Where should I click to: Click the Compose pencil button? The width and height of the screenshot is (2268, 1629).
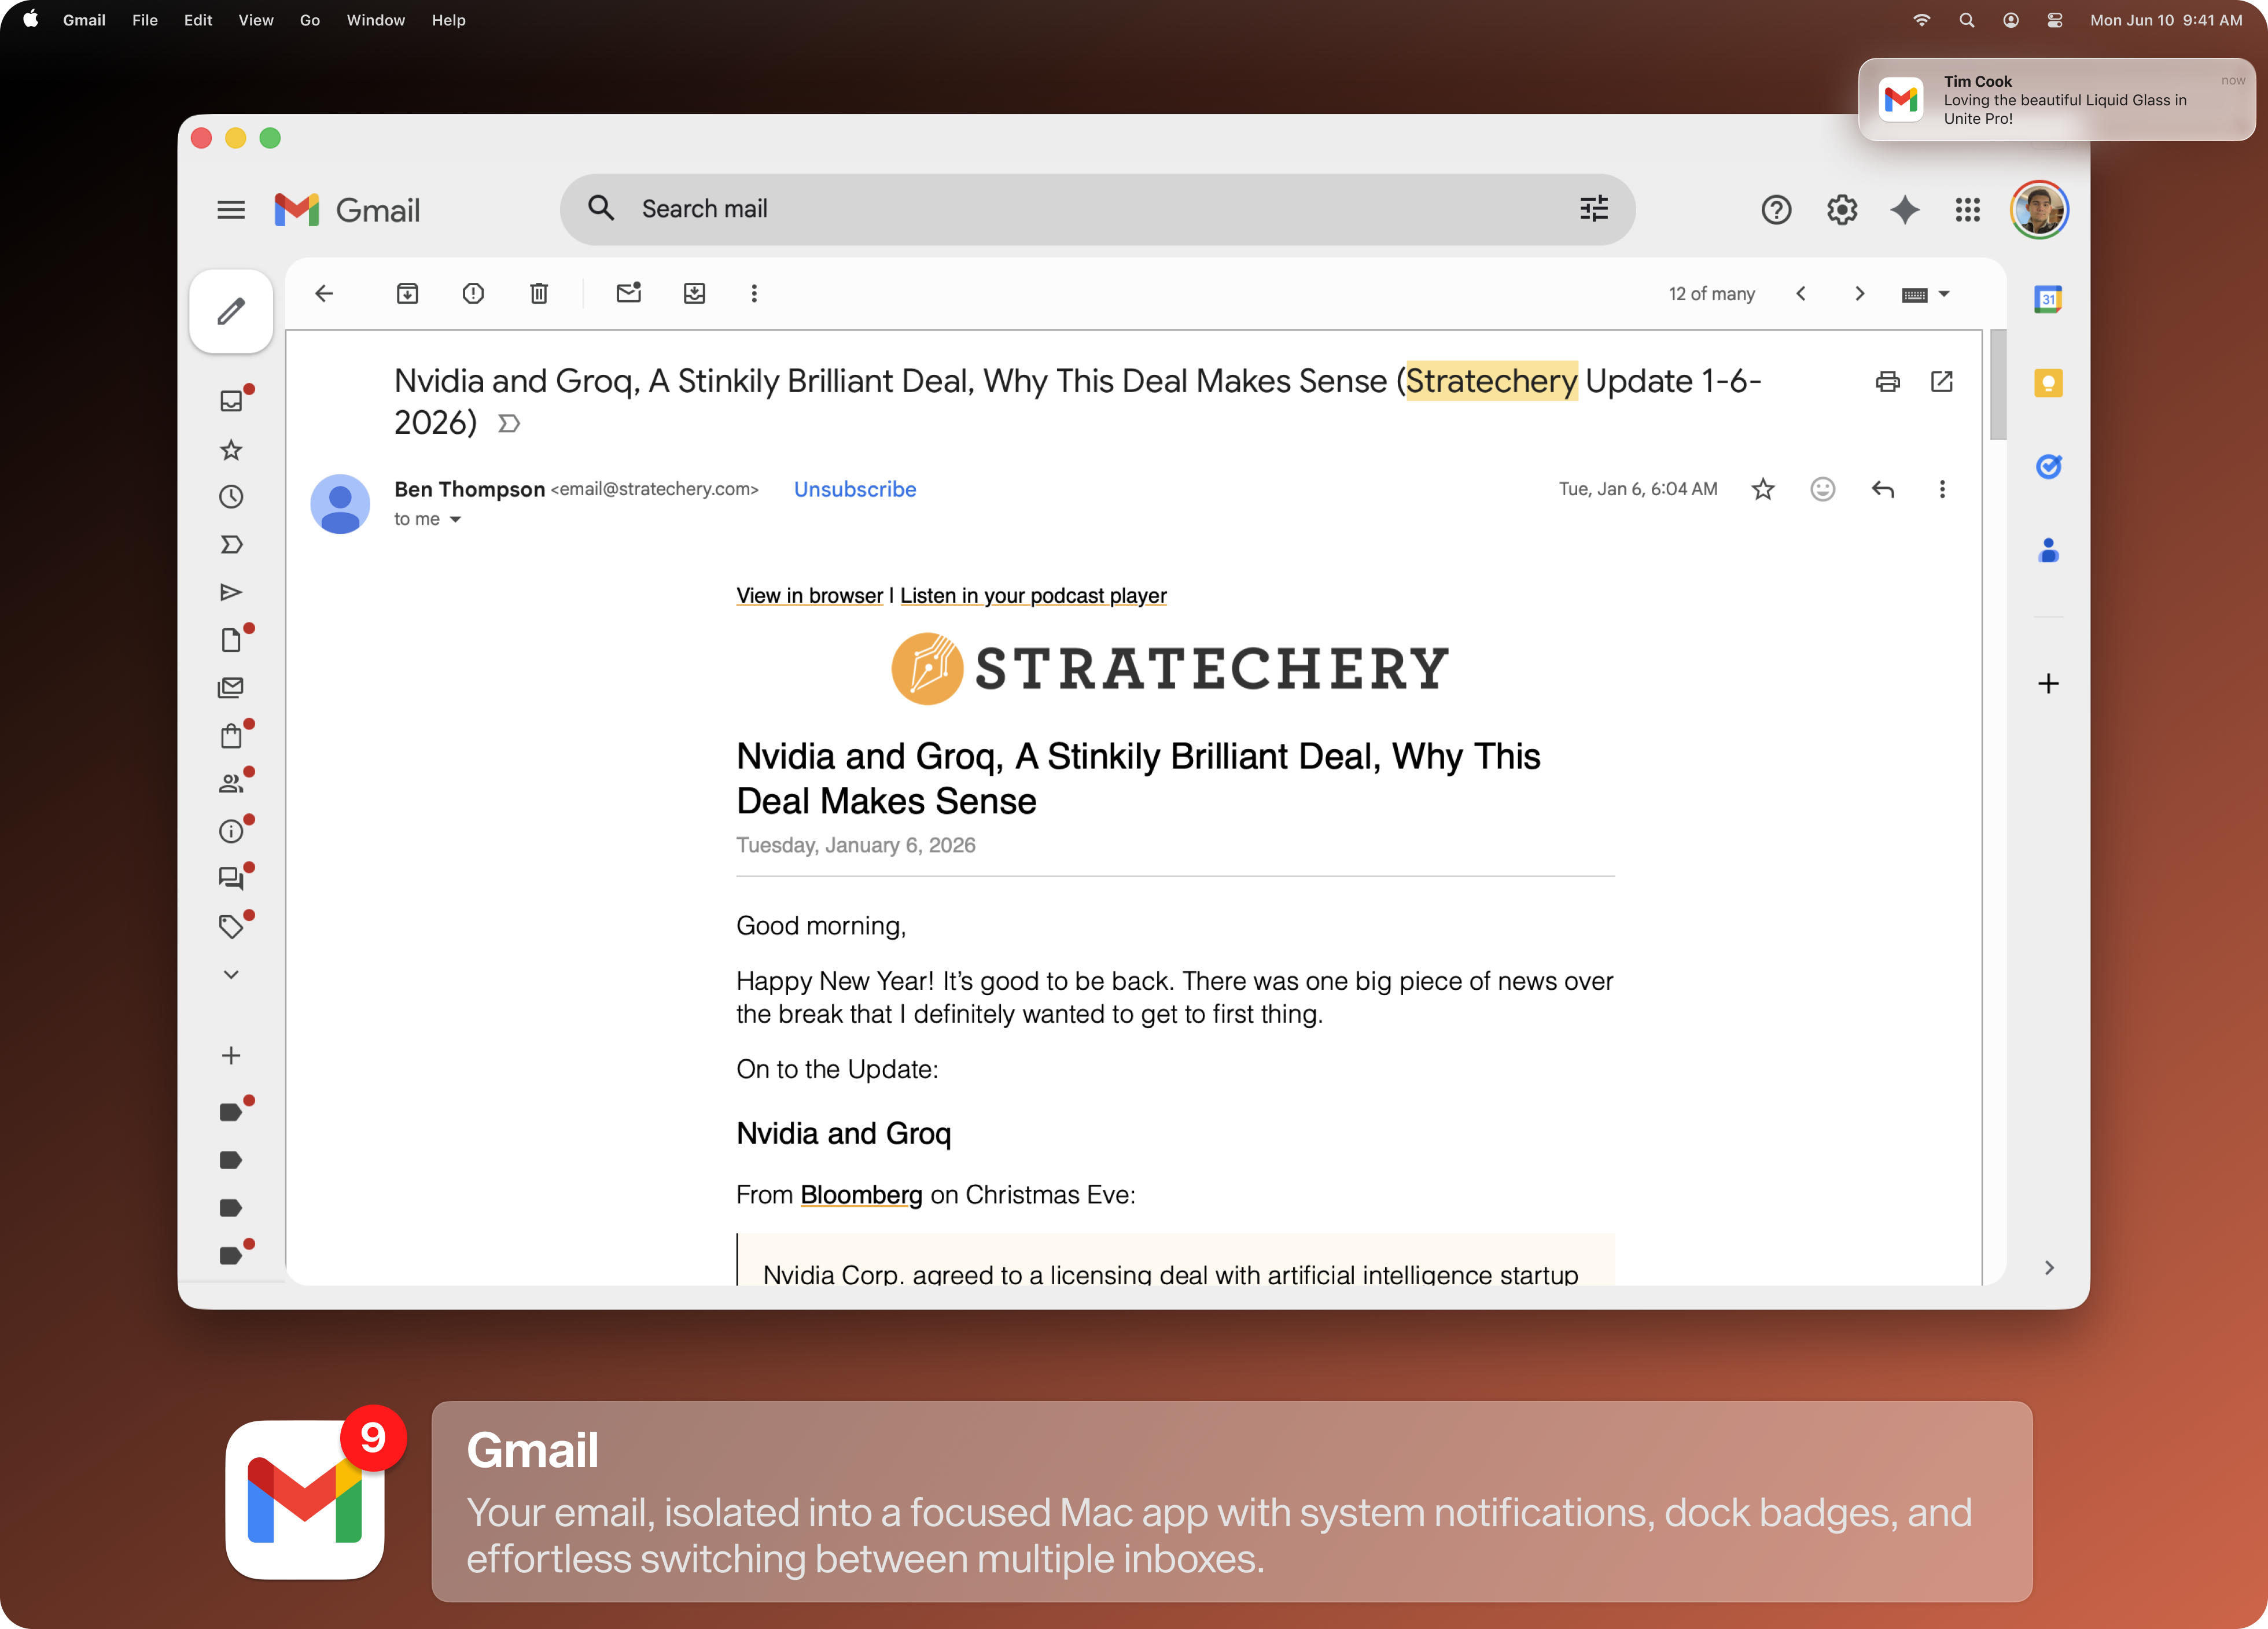pos(231,311)
